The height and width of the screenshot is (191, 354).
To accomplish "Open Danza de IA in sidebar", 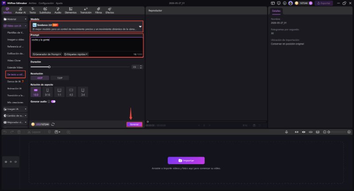I will (x=15, y=82).
